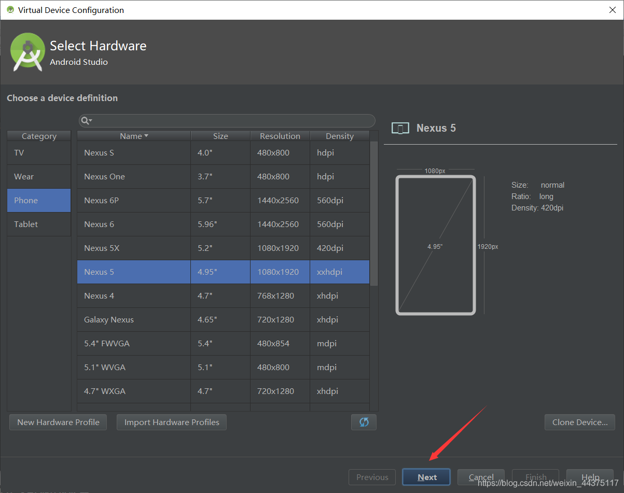Click the refresh device list icon
624x493 pixels.
coord(364,422)
